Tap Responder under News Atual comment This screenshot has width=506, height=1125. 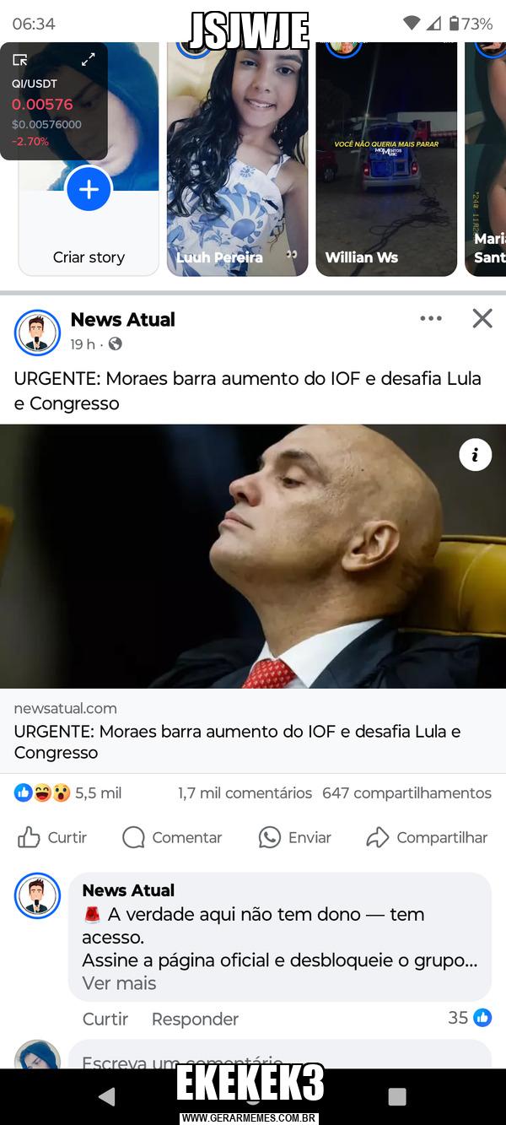point(195,1019)
